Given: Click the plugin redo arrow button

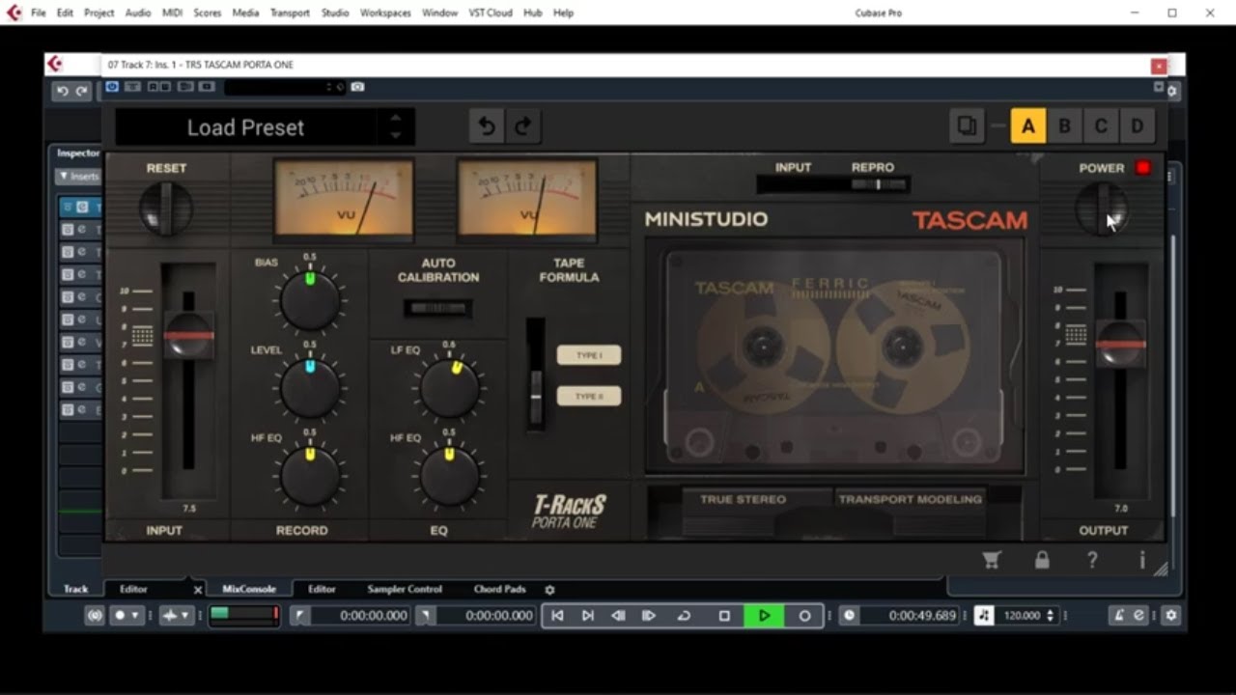Looking at the screenshot, I should click(x=523, y=126).
